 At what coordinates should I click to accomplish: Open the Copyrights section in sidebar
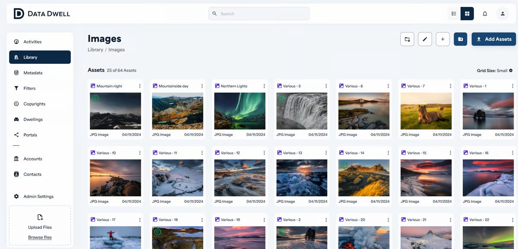pyautogui.click(x=34, y=104)
